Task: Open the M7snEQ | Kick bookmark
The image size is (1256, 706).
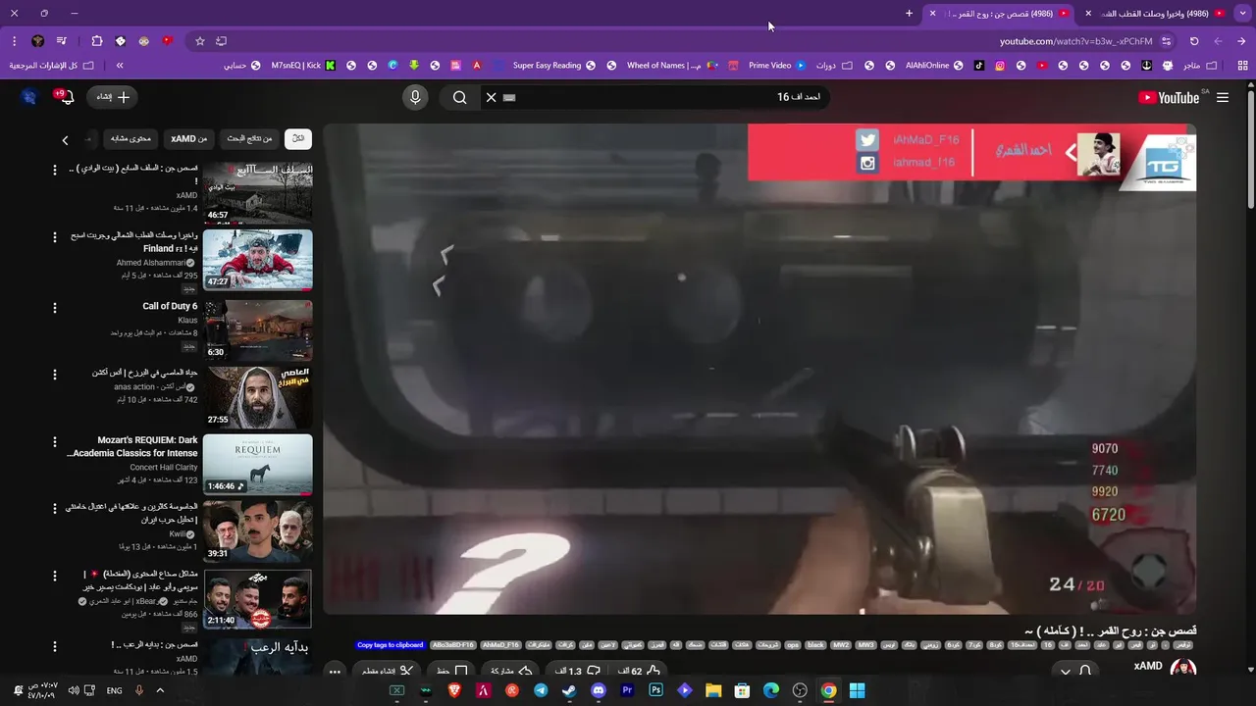Action: (x=303, y=66)
